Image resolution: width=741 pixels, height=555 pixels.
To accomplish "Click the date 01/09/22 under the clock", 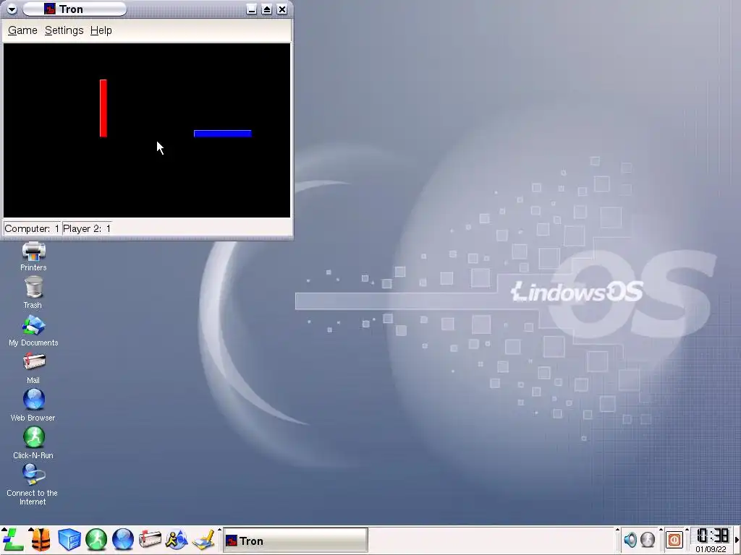I will click(x=711, y=549).
